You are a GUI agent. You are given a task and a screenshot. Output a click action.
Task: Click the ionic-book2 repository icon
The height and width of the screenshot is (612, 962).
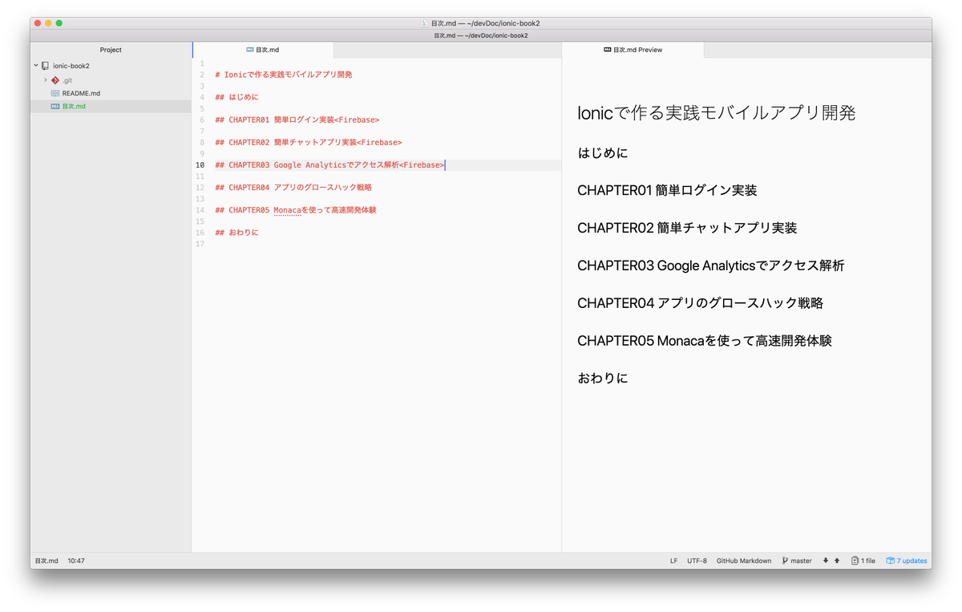45,66
